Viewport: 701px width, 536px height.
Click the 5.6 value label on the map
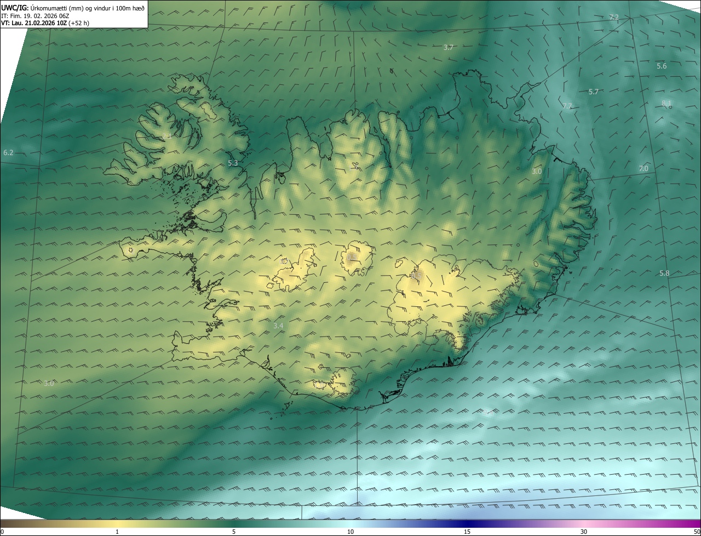click(x=662, y=66)
